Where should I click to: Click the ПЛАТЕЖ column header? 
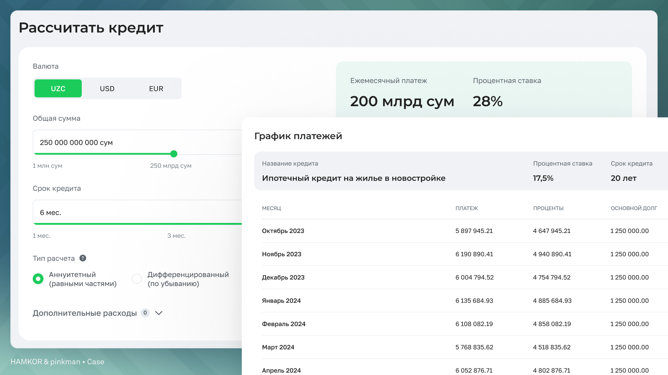pos(467,208)
